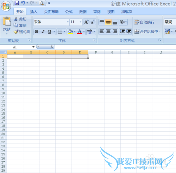
Task: Open the Name Box dropdown
Action: tap(33, 47)
